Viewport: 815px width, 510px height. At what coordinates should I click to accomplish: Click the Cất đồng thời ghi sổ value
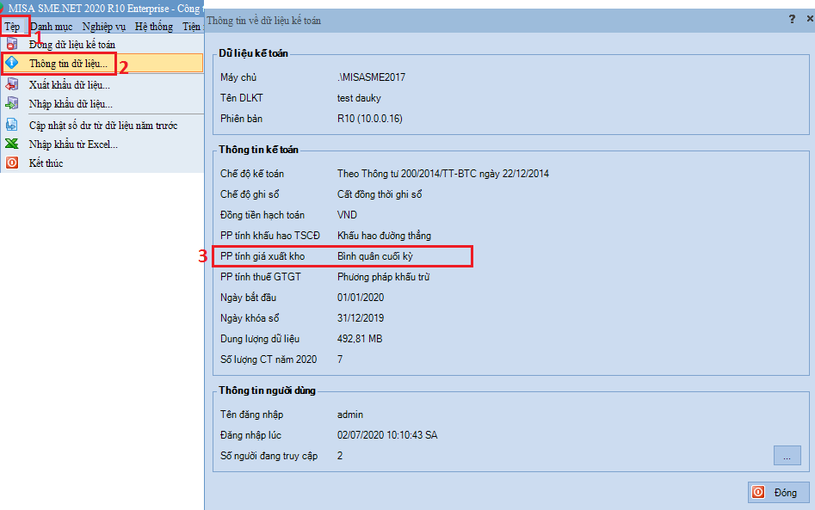(x=380, y=194)
